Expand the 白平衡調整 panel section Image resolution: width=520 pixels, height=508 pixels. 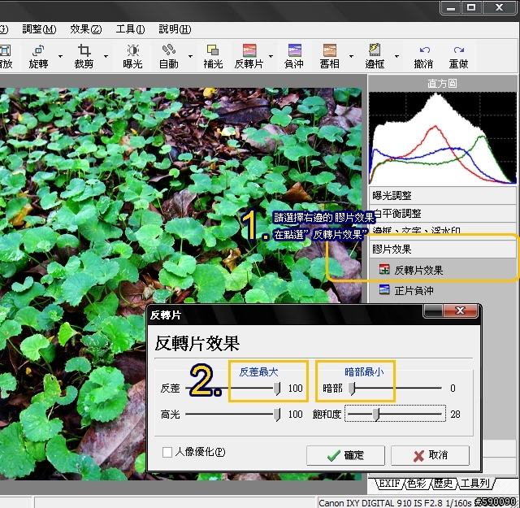tap(442, 213)
